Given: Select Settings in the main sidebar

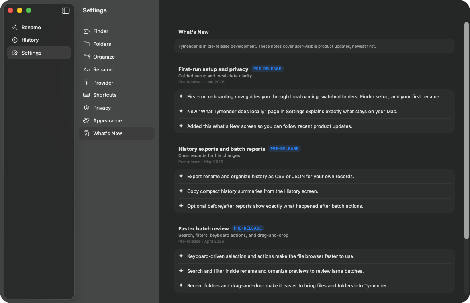Looking at the screenshot, I should click(39, 53).
